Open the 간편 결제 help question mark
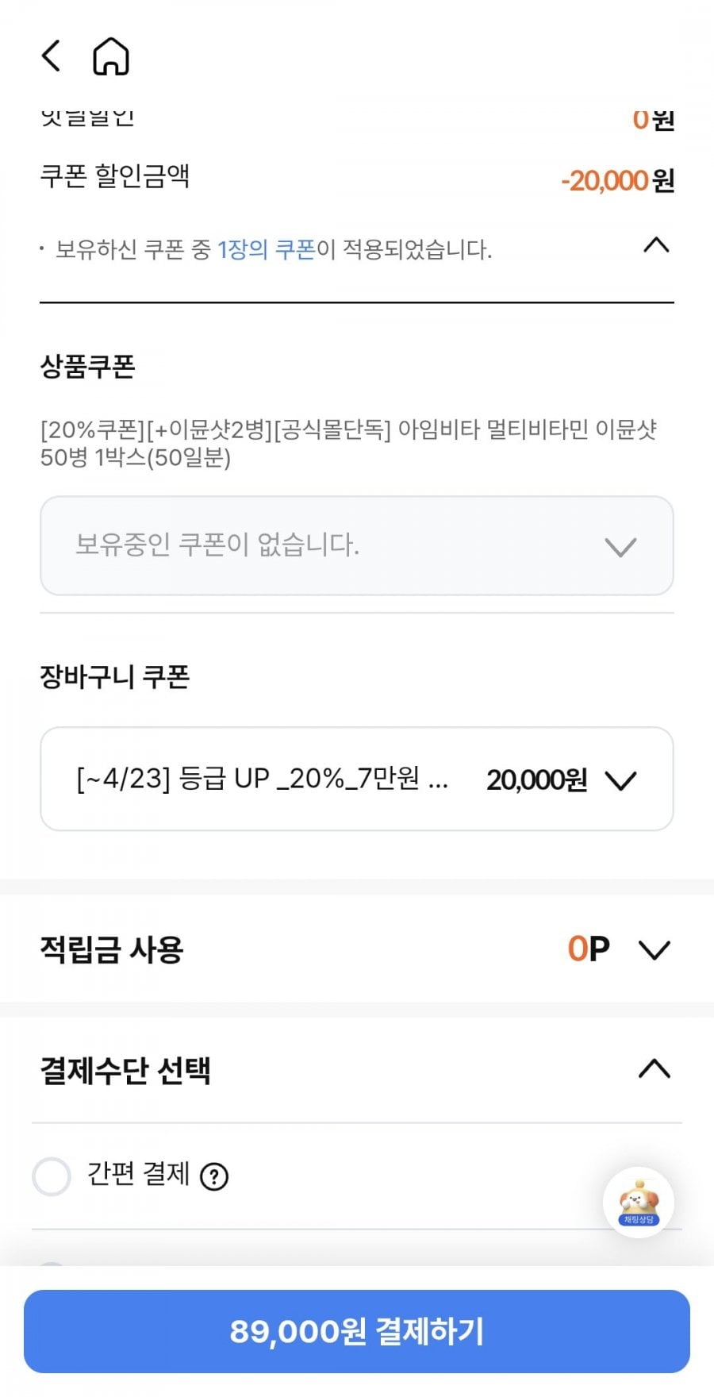Viewport: 714px width, 1397px height. point(214,1176)
